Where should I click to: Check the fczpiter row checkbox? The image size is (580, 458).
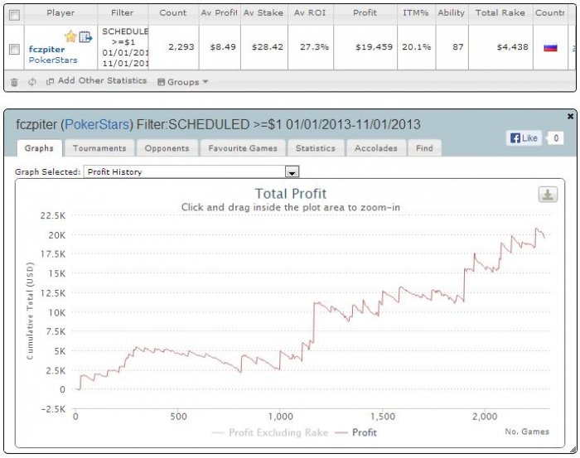point(14,49)
